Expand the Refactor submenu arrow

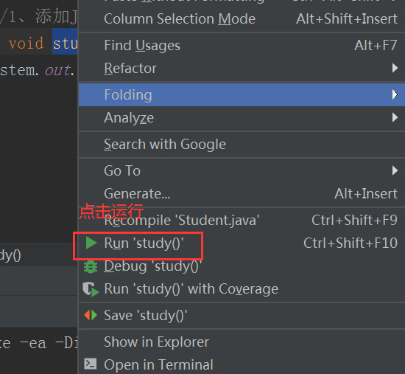tap(395, 68)
